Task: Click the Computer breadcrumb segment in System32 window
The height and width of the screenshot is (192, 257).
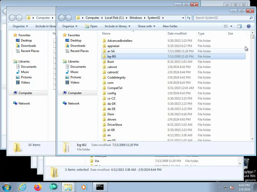Action: (92, 18)
